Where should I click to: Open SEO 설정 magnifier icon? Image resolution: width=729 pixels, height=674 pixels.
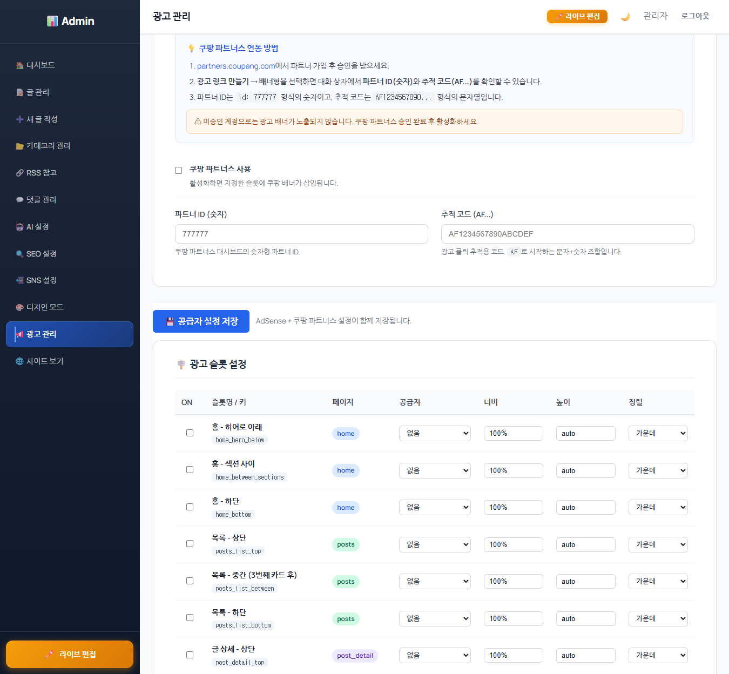tap(20, 254)
